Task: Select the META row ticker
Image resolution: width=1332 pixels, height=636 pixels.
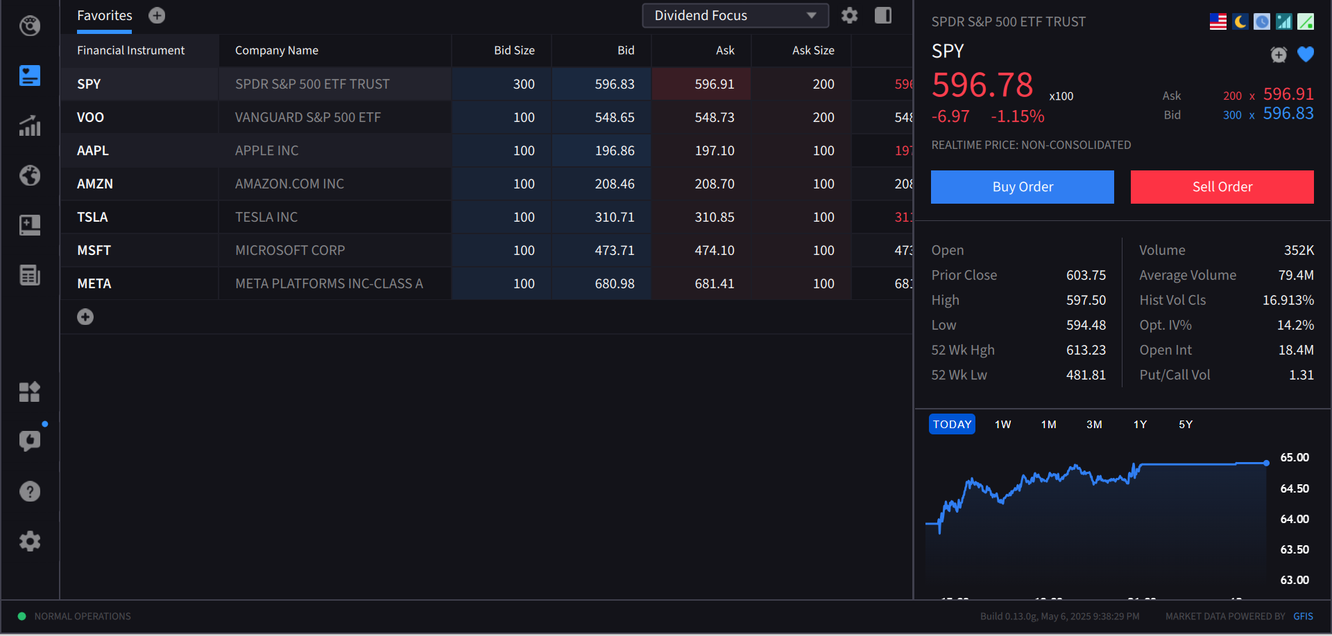Action: click(x=94, y=283)
